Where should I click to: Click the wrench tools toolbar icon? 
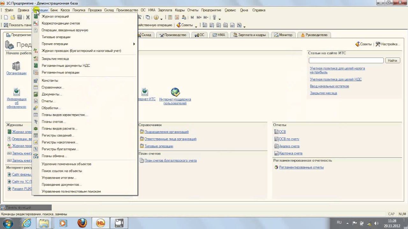point(215,17)
